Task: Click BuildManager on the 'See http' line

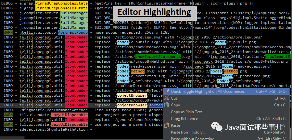Action: [74, 28]
